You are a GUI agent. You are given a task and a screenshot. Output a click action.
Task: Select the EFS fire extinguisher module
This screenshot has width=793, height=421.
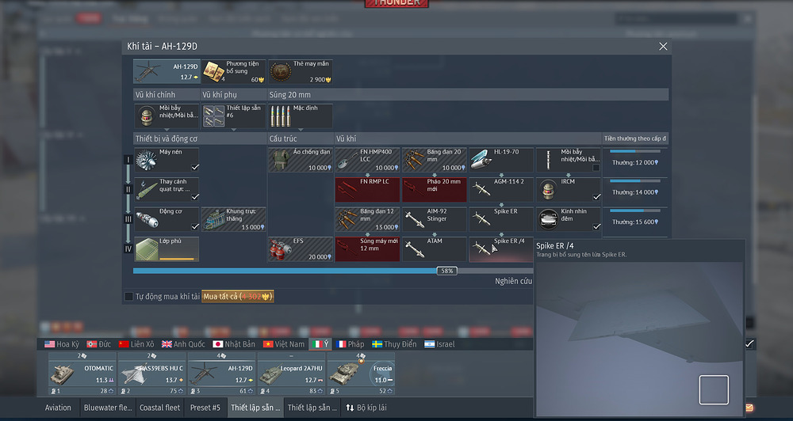point(301,248)
